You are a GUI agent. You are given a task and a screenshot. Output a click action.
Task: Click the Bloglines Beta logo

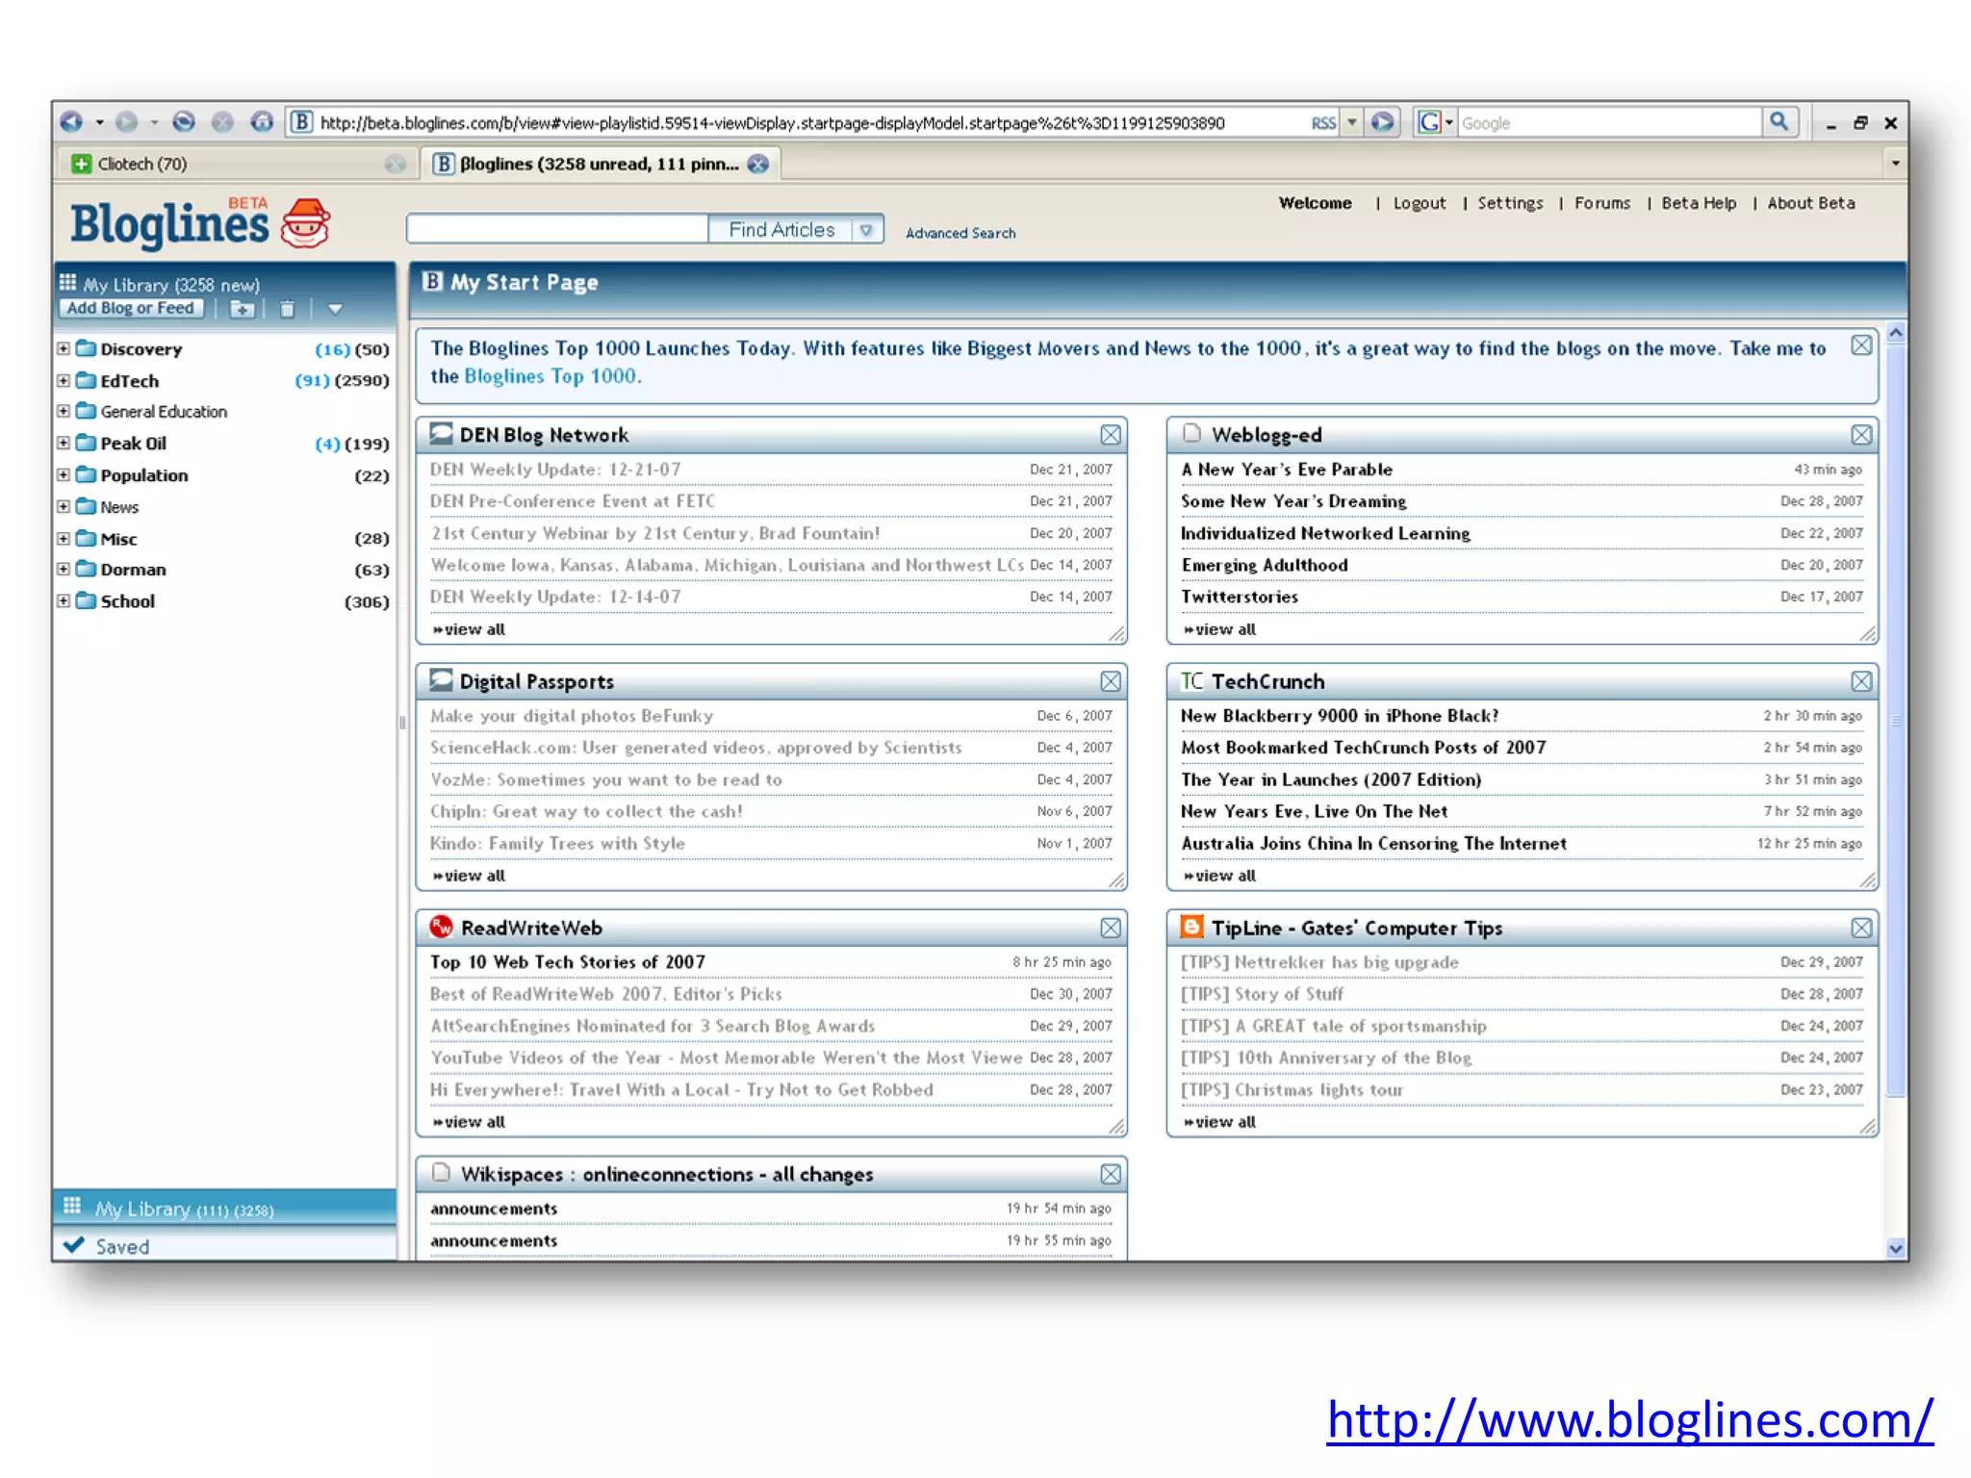pyautogui.click(x=201, y=223)
